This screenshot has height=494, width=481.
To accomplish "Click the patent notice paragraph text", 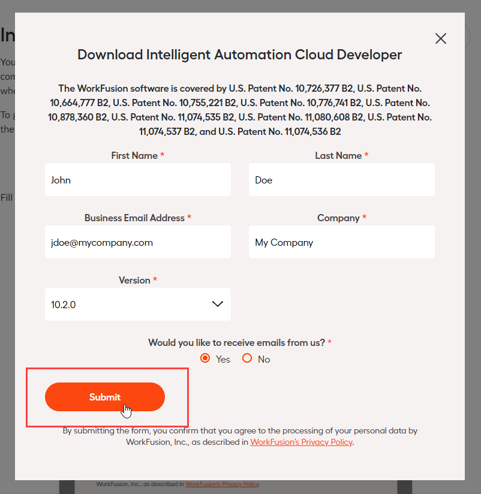I will tap(240, 110).
